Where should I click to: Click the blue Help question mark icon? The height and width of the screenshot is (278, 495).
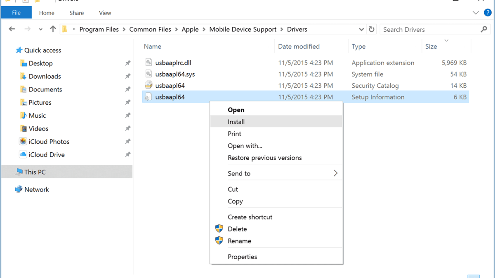click(488, 13)
